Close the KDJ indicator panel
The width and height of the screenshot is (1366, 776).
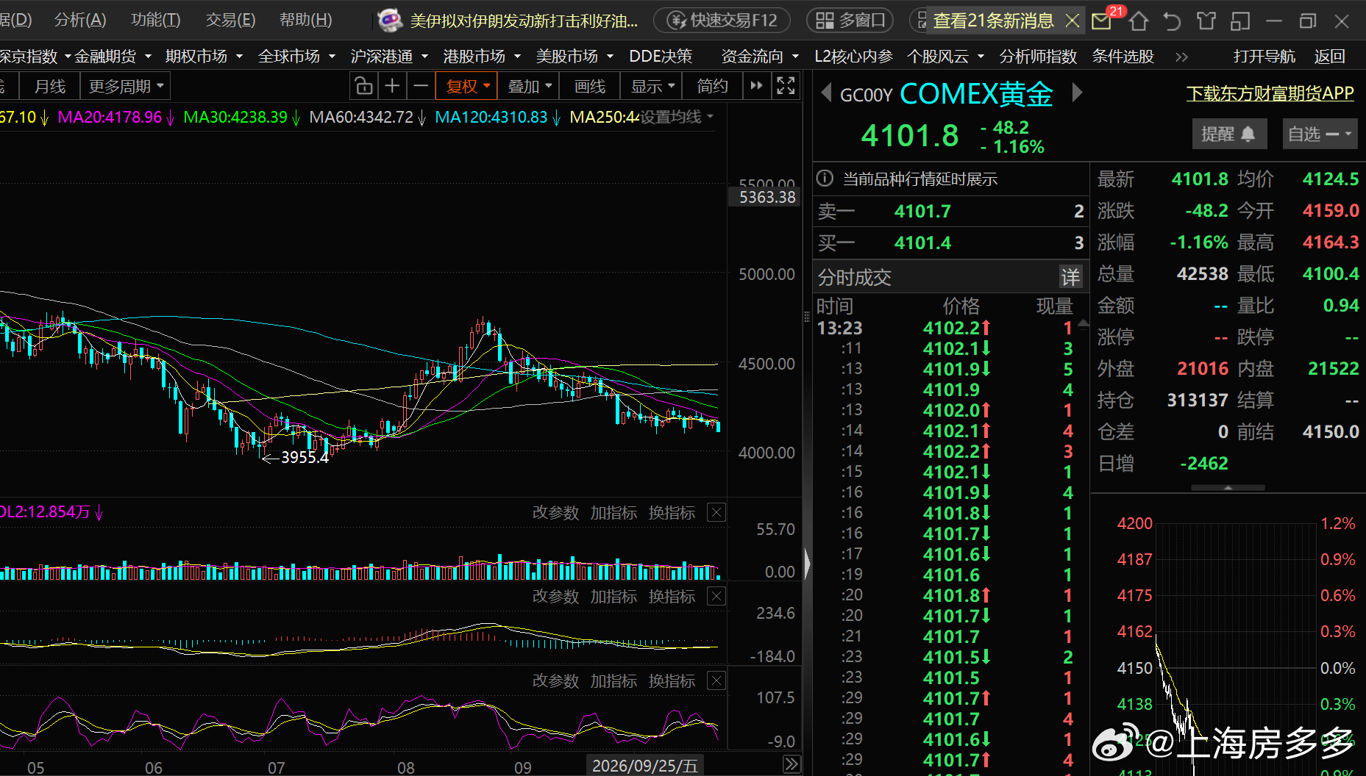(x=716, y=680)
